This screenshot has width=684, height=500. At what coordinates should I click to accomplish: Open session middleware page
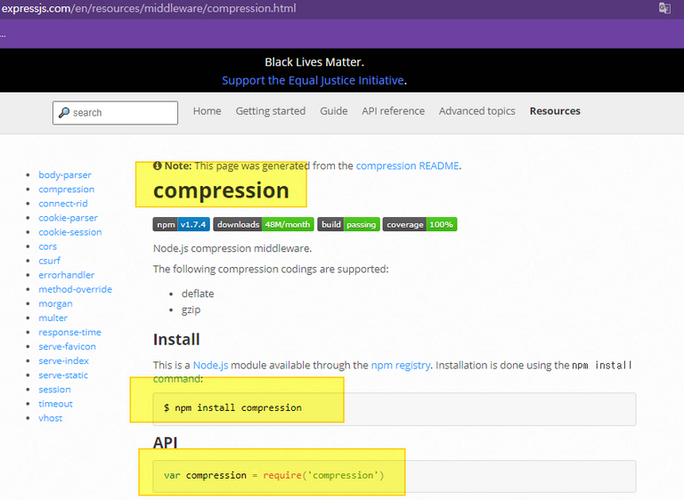(54, 390)
